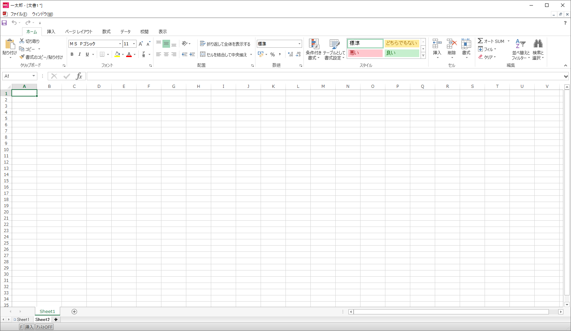The height and width of the screenshot is (331, 571).
Task: Click the AutoSUM sigma icon
Action: [480, 41]
